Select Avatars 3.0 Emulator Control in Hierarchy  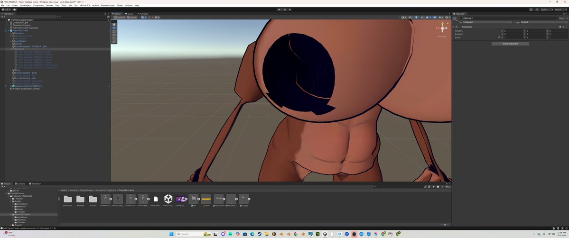[26, 89]
